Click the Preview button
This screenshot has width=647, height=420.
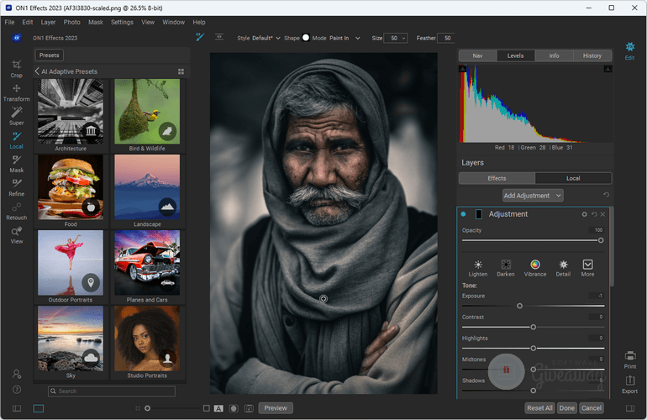[276, 408]
